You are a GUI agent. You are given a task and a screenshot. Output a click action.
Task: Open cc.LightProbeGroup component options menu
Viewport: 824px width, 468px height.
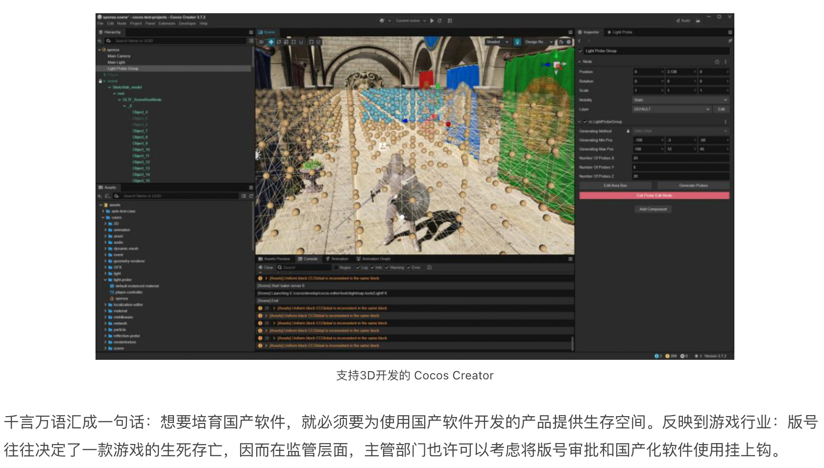(x=726, y=122)
